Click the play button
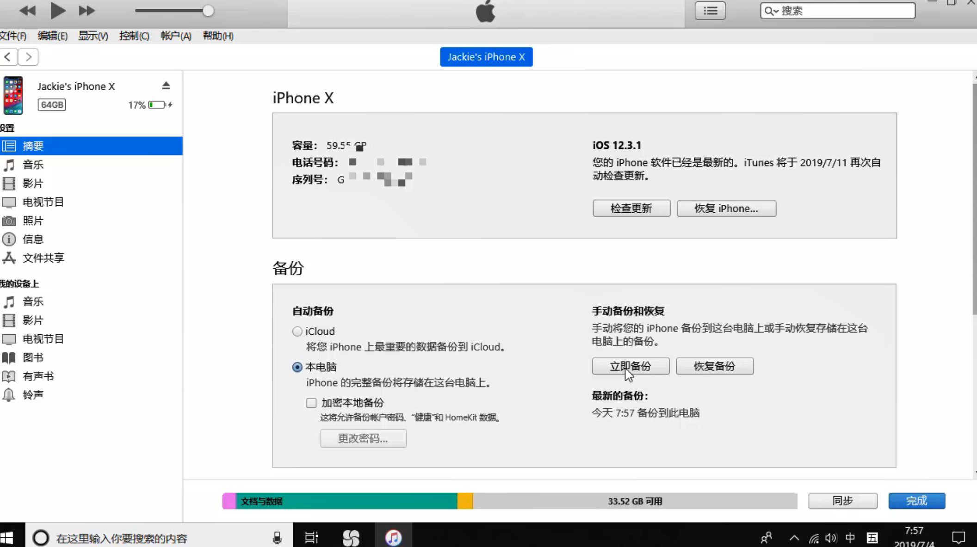Image resolution: width=977 pixels, height=547 pixels. pos(57,11)
